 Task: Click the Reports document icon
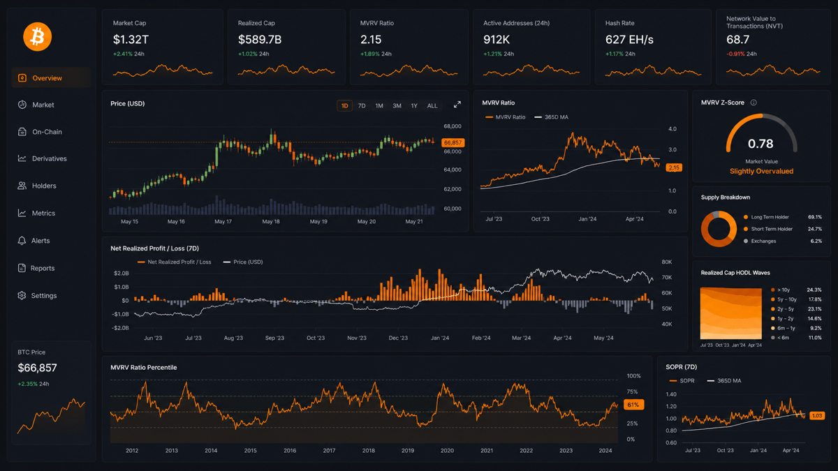pos(22,268)
